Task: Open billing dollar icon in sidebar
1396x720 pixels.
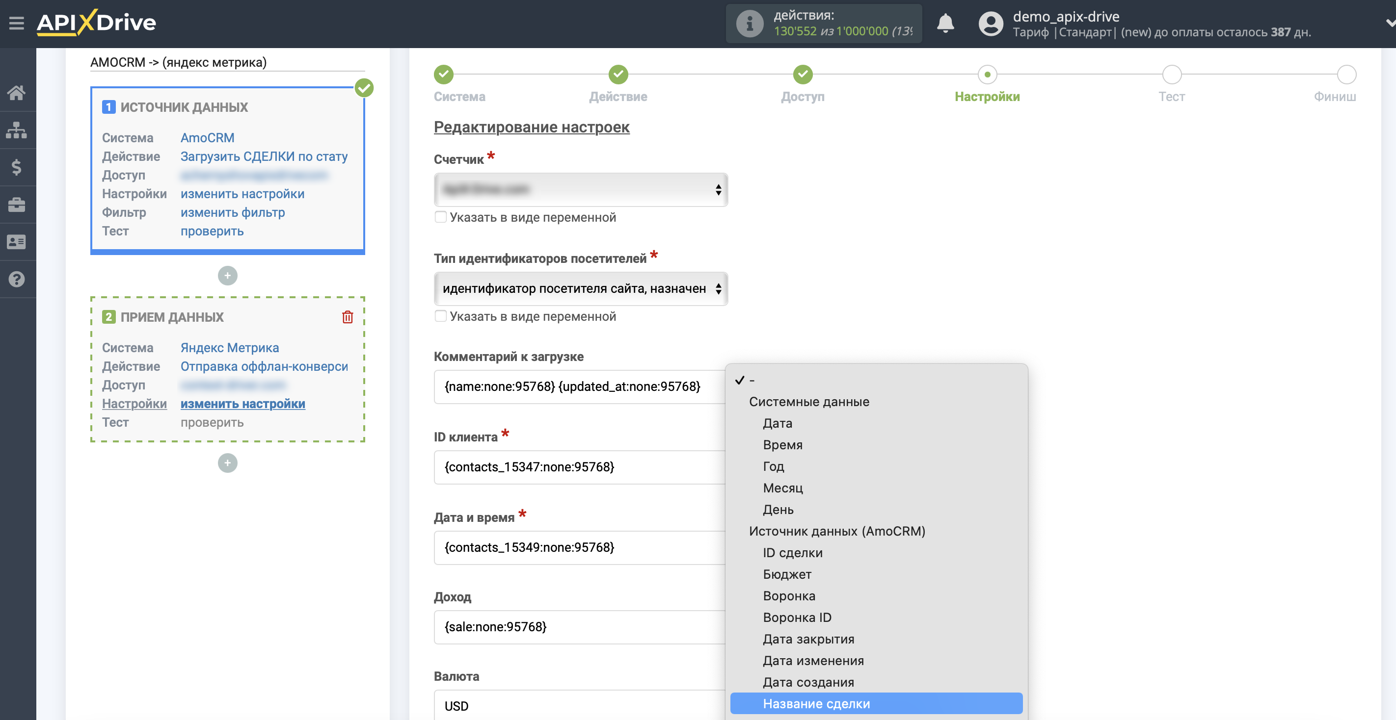Action: [17, 167]
